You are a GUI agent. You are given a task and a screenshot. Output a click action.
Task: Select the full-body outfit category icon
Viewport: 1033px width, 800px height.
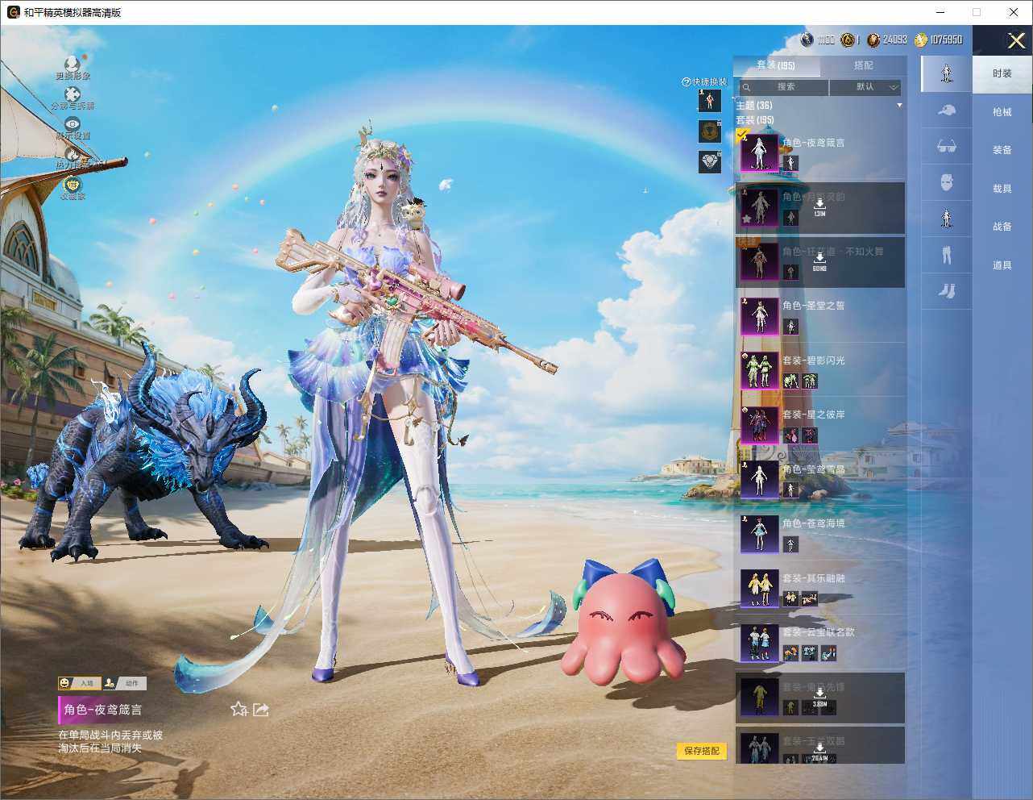pos(947,73)
